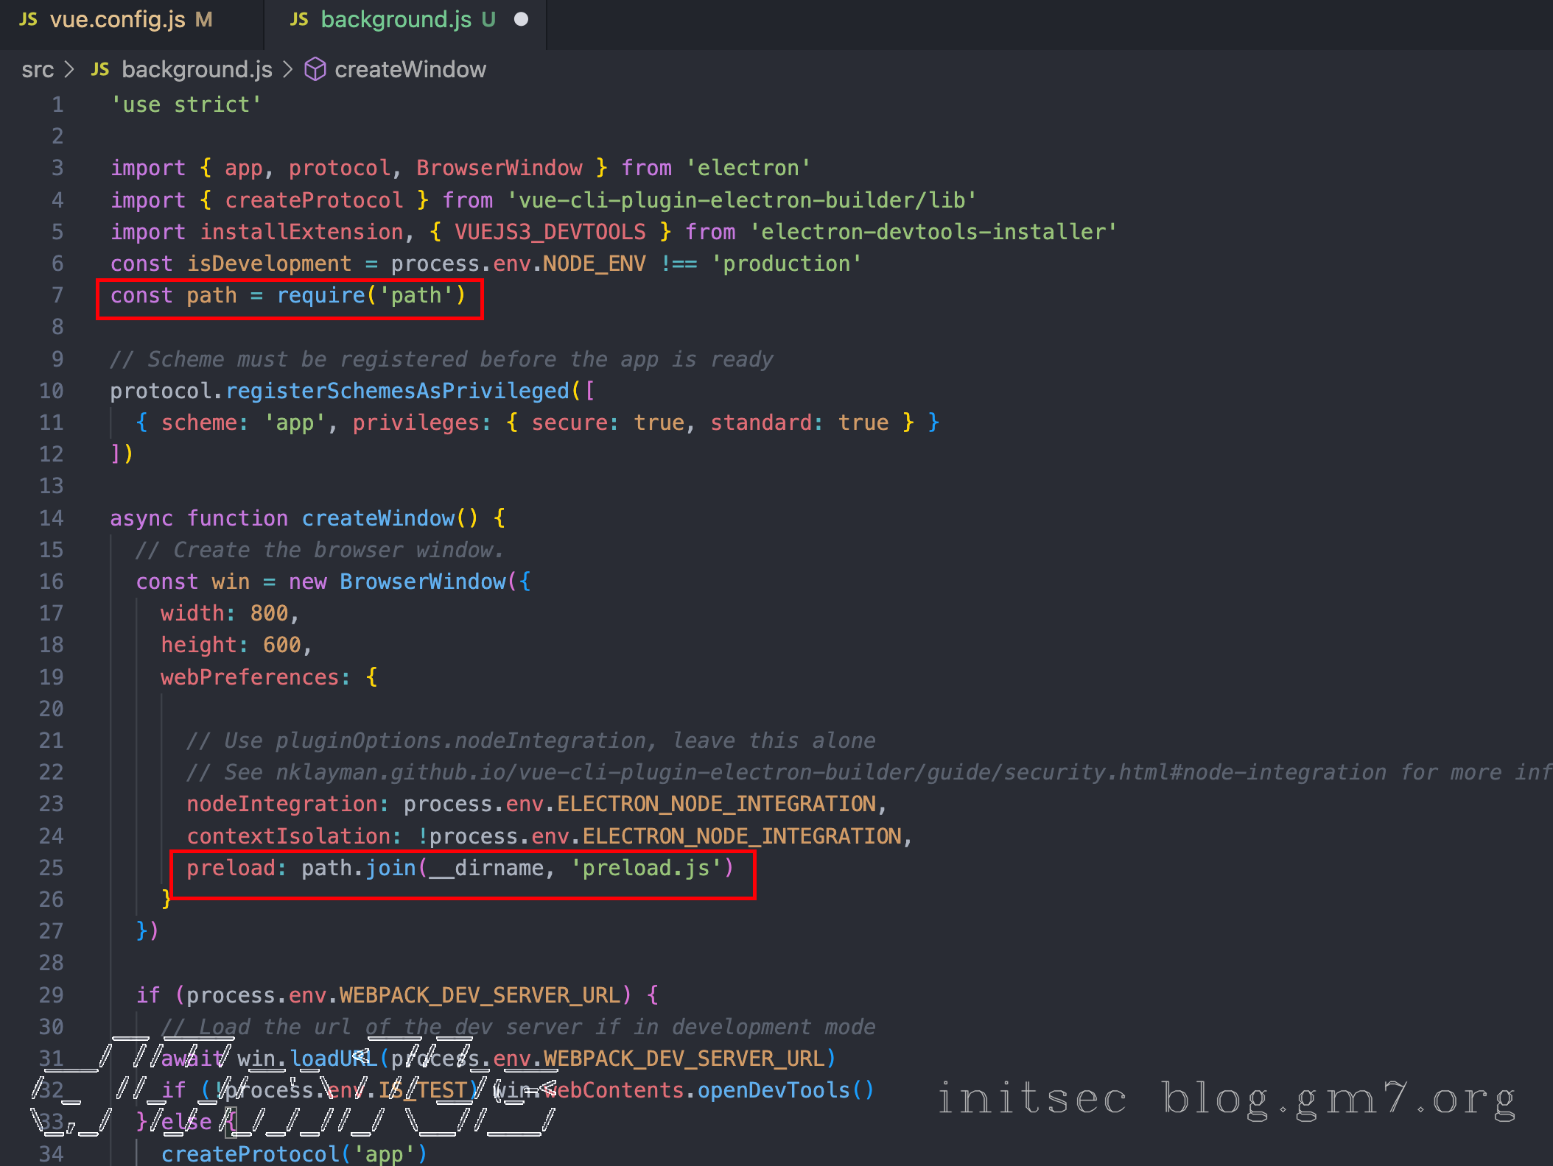This screenshot has width=1553, height=1166.
Task: Click the preload.js string on line 25
Action: [646, 868]
